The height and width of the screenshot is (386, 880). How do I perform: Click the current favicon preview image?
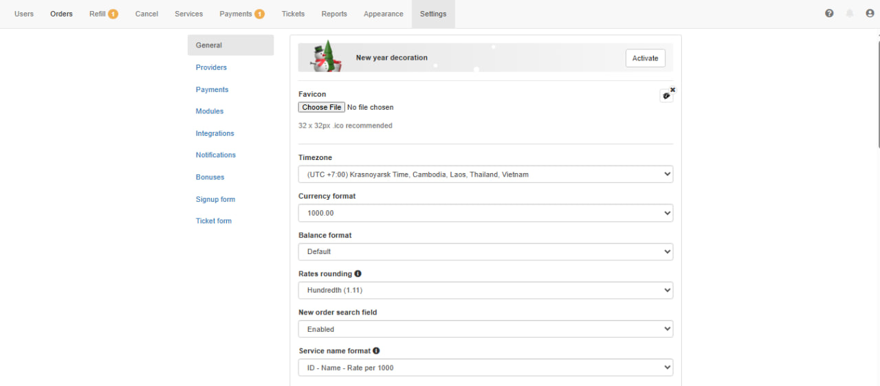[665, 97]
